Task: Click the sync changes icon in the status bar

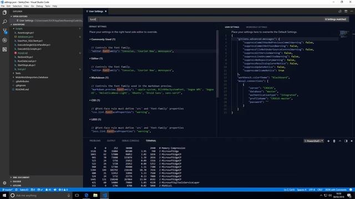Action: click(x=16, y=190)
